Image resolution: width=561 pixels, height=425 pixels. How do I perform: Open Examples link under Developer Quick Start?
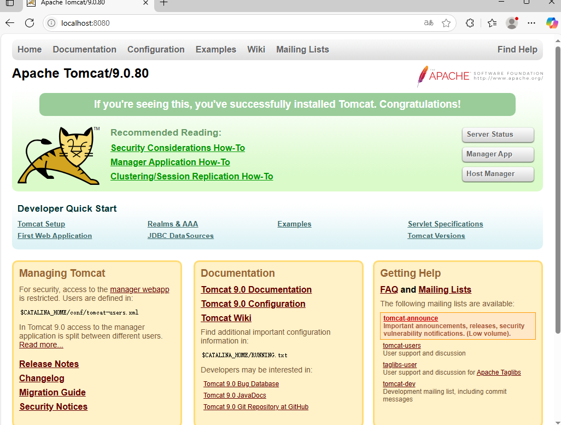coord(295,224)
